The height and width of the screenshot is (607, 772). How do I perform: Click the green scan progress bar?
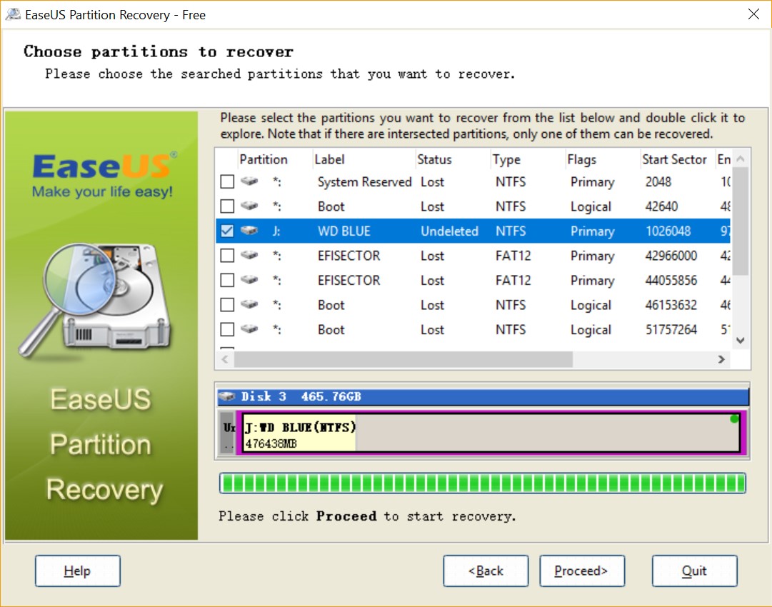pos(482,483)
